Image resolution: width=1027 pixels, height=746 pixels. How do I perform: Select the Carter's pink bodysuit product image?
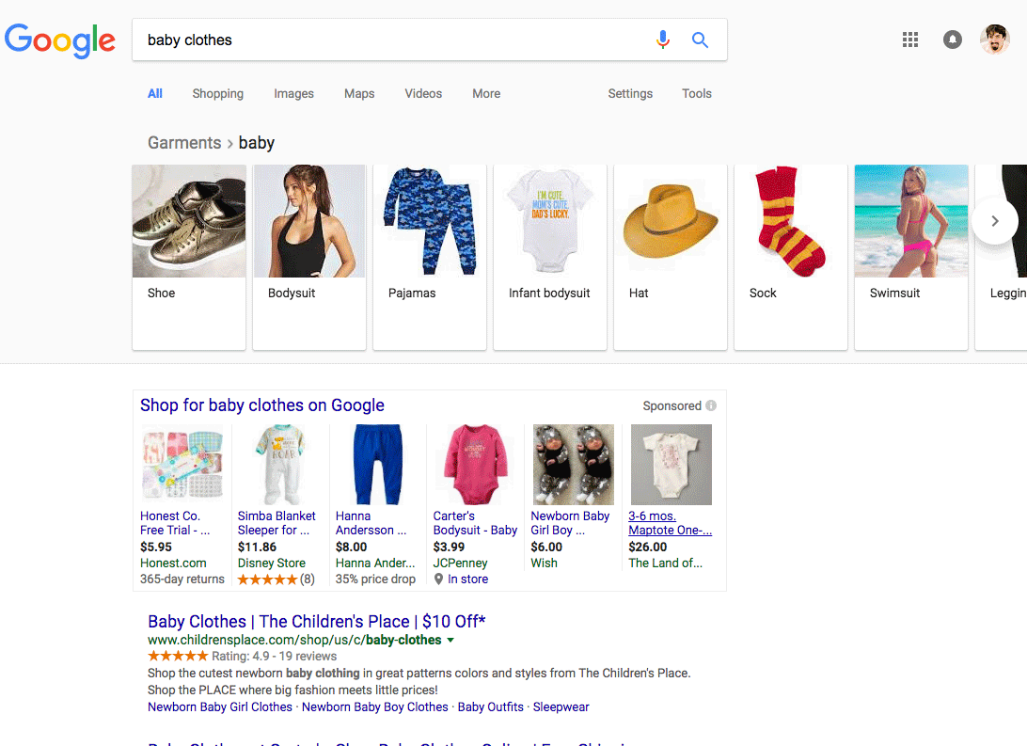click(476, 465)
